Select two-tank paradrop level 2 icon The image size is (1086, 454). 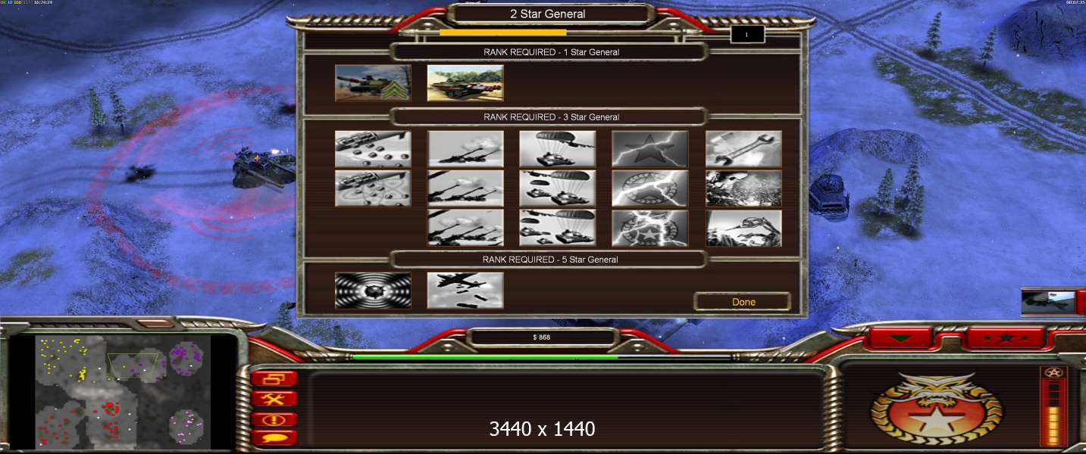[x=557, y=188]
